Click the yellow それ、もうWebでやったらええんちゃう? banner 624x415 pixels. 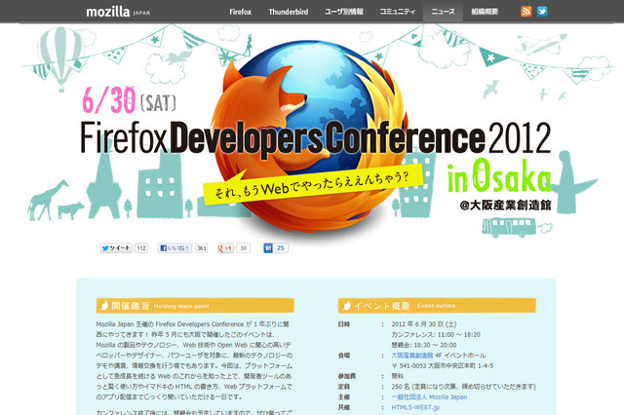313,184
